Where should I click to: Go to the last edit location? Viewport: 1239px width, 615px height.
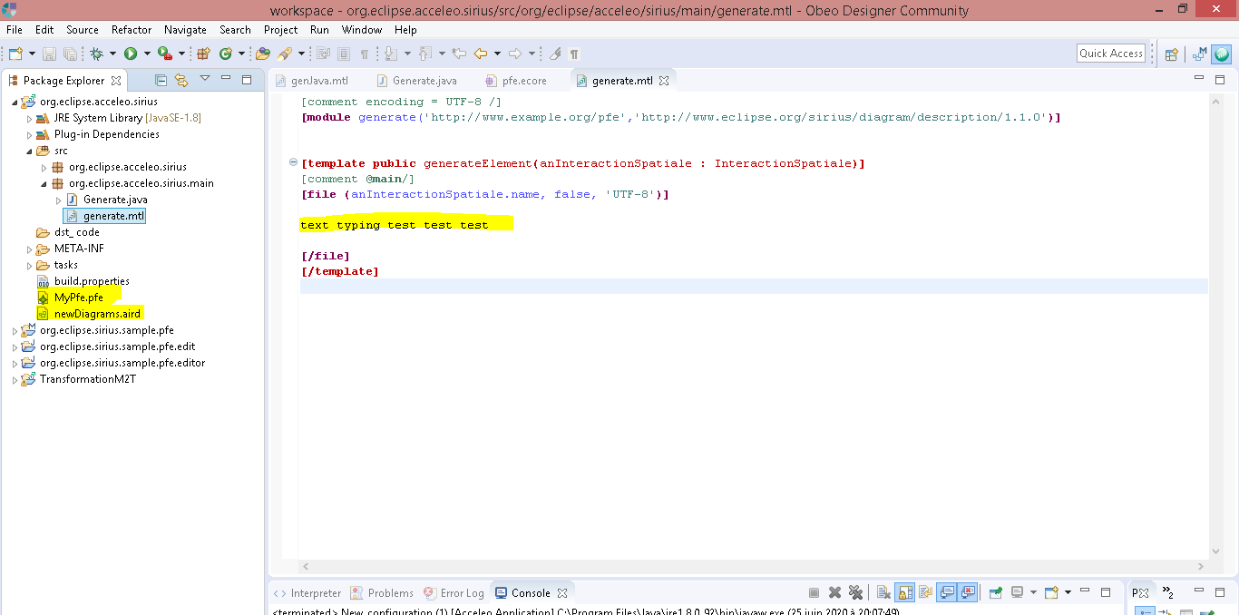pos(459,54)
